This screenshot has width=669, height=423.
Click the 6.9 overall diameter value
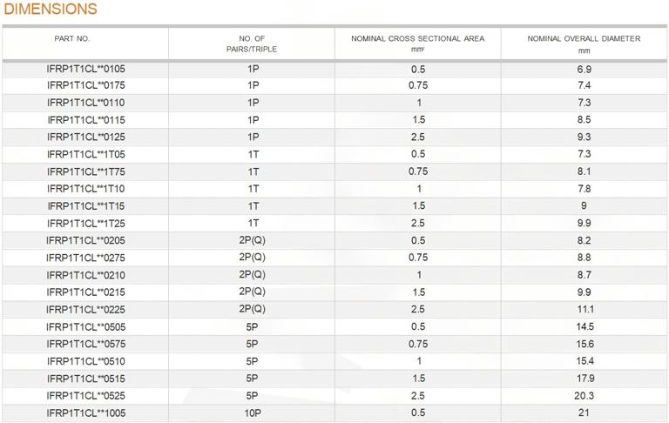coord(585,69)
